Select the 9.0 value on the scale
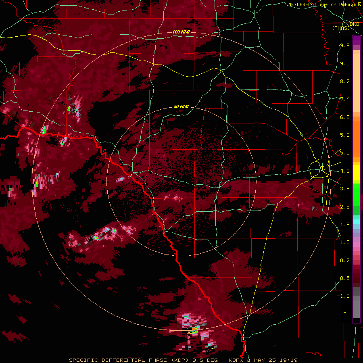 (x=345, y=63)
